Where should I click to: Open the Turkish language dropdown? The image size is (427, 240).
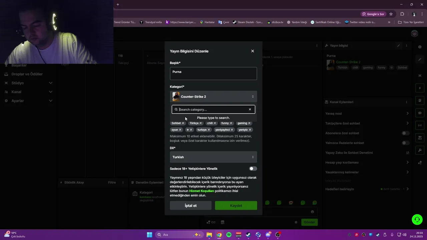[213, 157]
